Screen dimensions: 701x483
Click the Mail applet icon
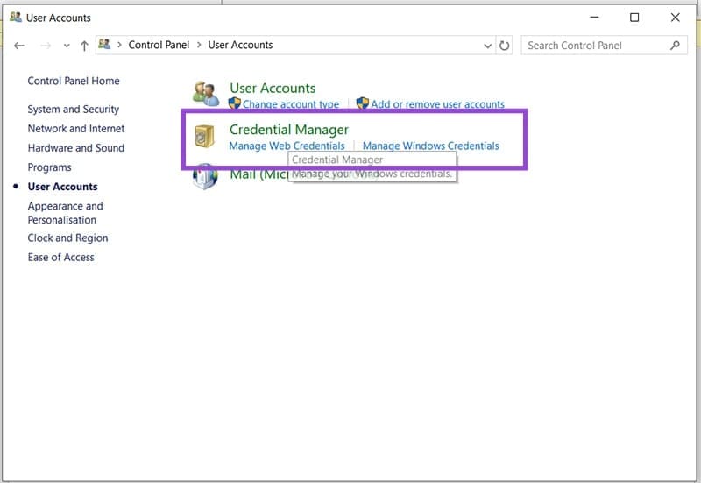[x=205, y=176]
